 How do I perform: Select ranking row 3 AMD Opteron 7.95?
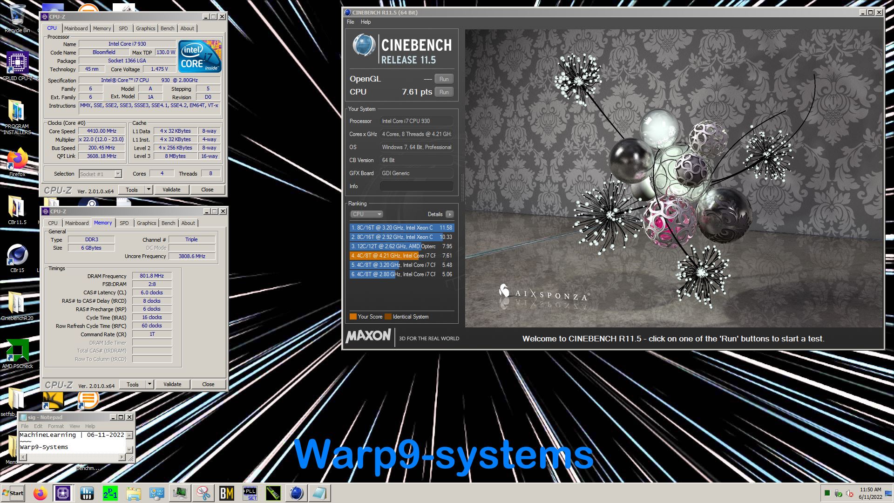pyautogui.click(x=401, y=246)
